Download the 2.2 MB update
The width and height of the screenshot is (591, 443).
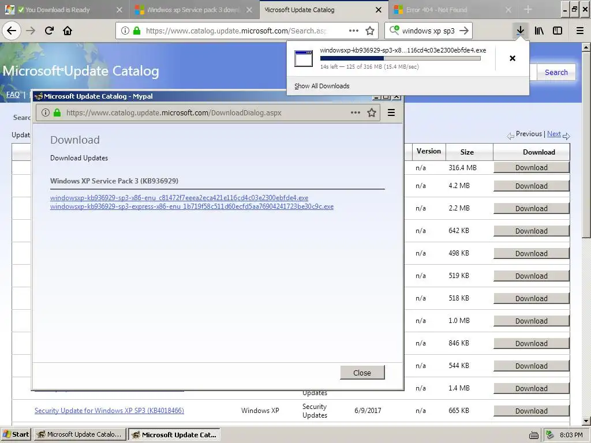pos(532,209)
